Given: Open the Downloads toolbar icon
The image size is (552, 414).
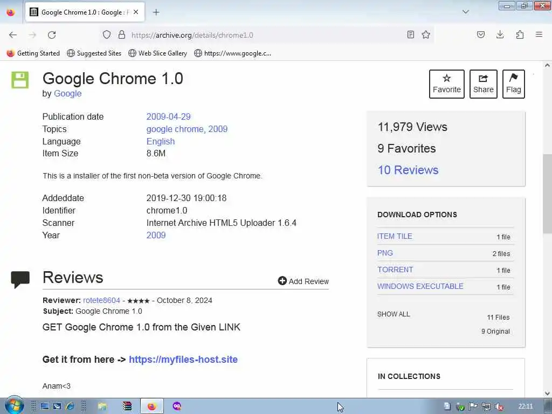Looking at the screenshot, I should tap(500, 34).
